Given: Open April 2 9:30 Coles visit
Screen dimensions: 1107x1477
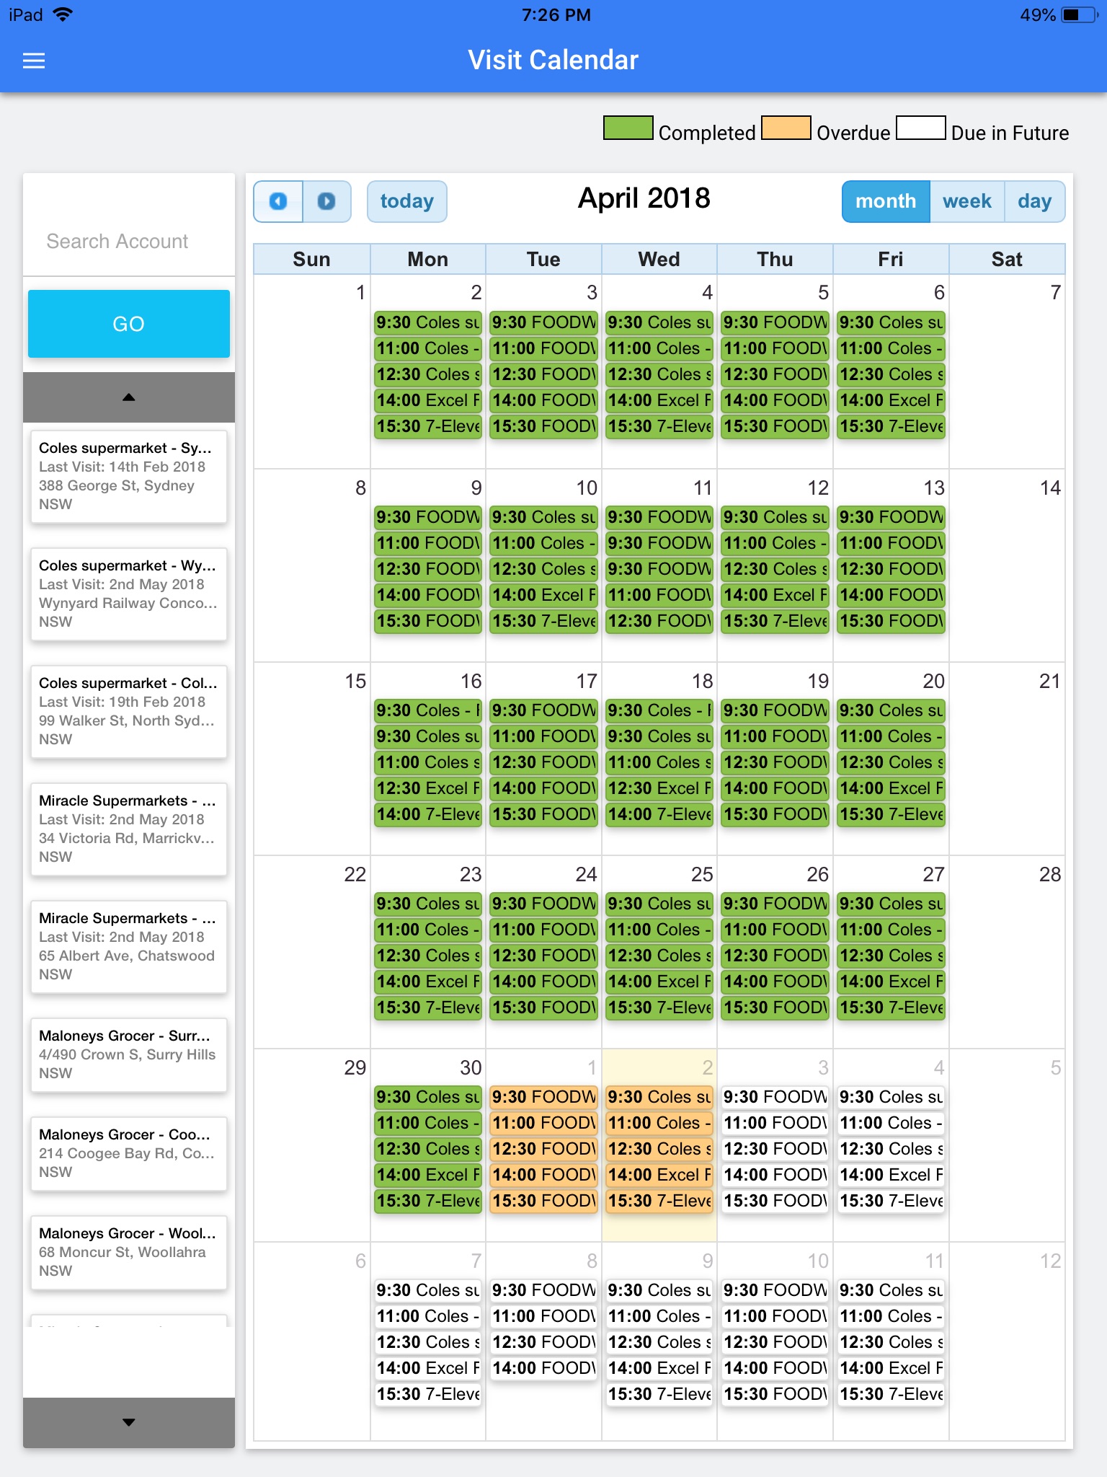Looking at the screenshot, I should pos(428,322).
